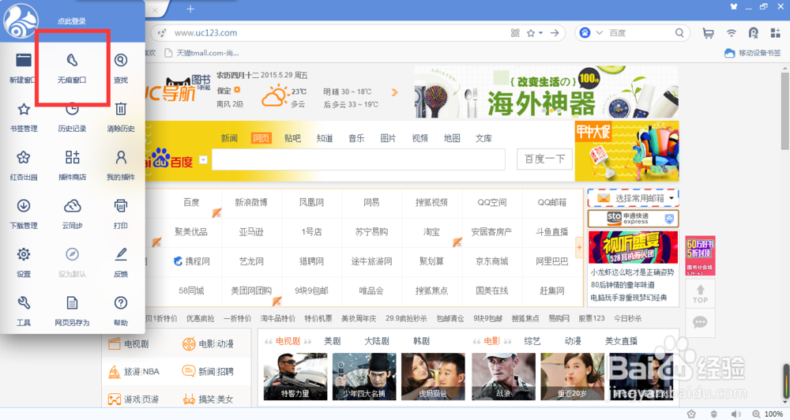Click the address bar www.uc123.com

point(205,32)
